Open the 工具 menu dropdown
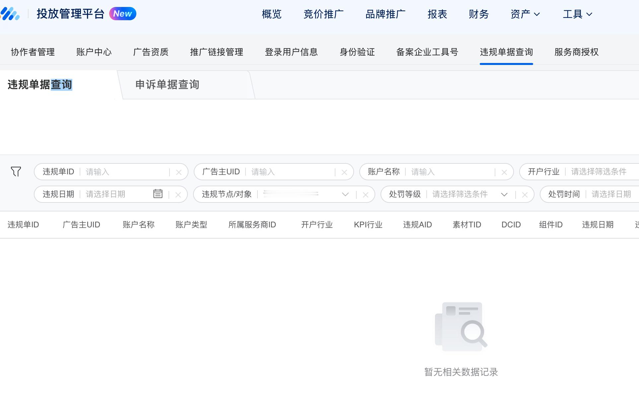The height and width of the screenshot is (407, 639). pos(578,14)
